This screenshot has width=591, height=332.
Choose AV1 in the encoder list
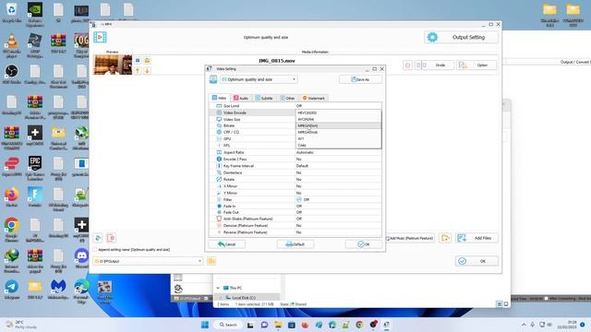[339, 138]
